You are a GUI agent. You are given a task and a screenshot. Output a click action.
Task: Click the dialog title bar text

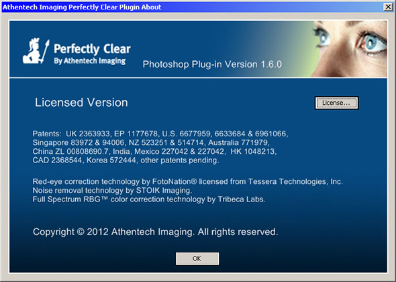[82, 7]
